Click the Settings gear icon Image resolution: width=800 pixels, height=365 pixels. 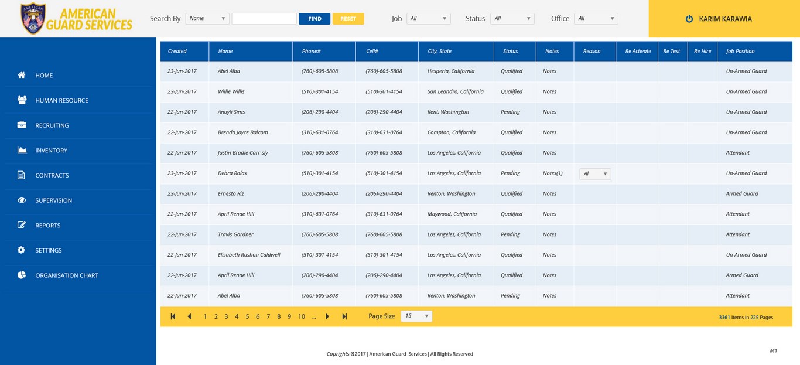pyautogui.click(x=22, y=250)
